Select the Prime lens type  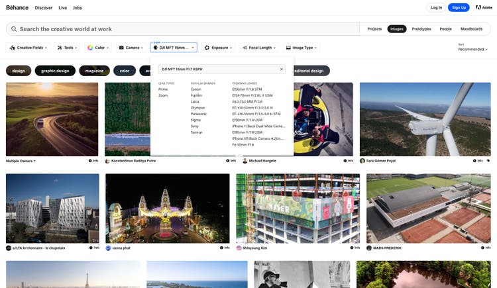tap(163, 89)
